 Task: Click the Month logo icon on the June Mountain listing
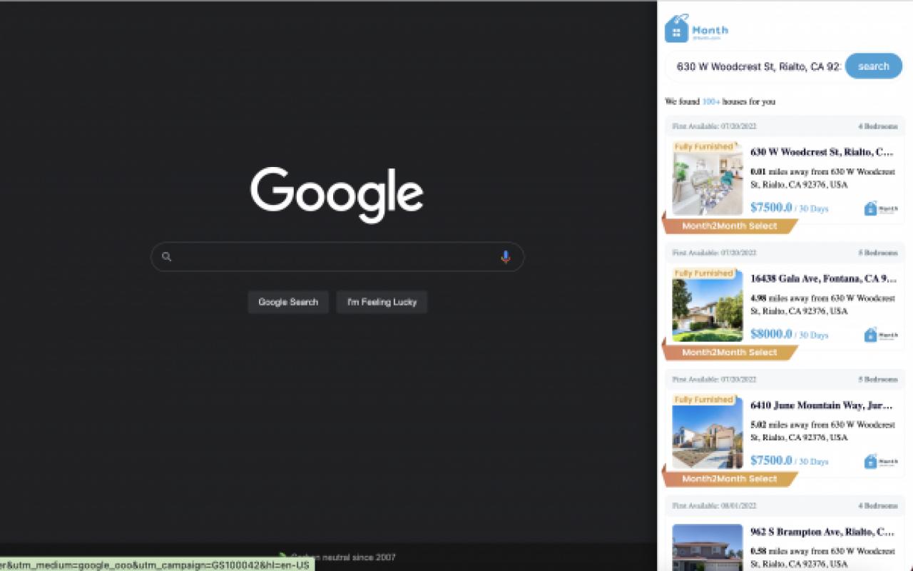881,461
